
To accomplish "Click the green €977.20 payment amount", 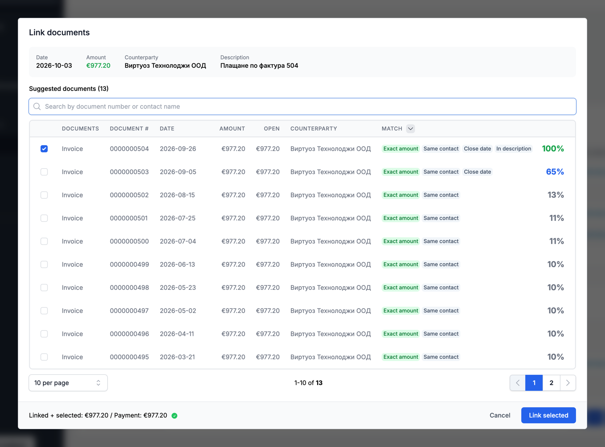I will 98,65.
